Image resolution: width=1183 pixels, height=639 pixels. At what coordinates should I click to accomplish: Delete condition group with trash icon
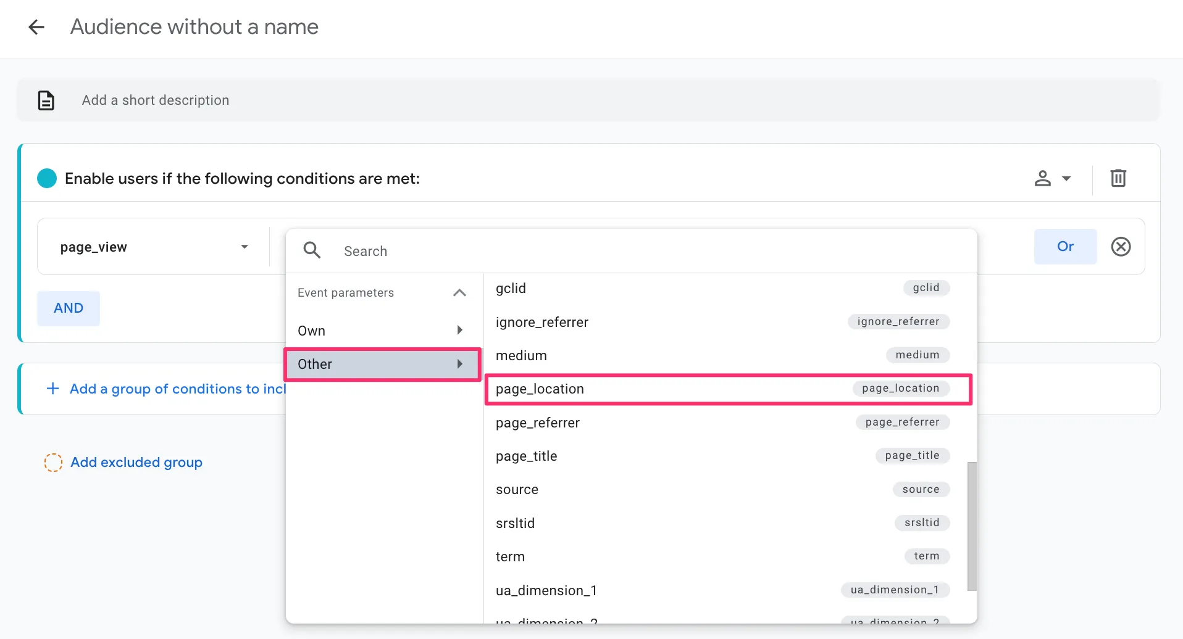[x=1118, y=178]
